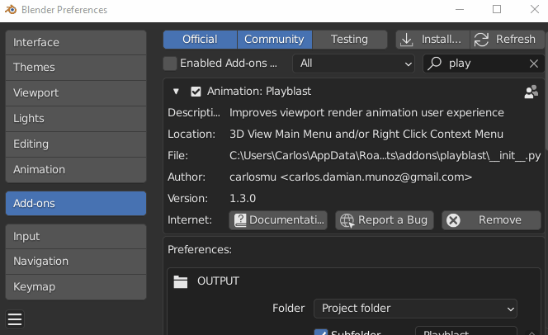Select the Add-ons section

click(76, 203)
